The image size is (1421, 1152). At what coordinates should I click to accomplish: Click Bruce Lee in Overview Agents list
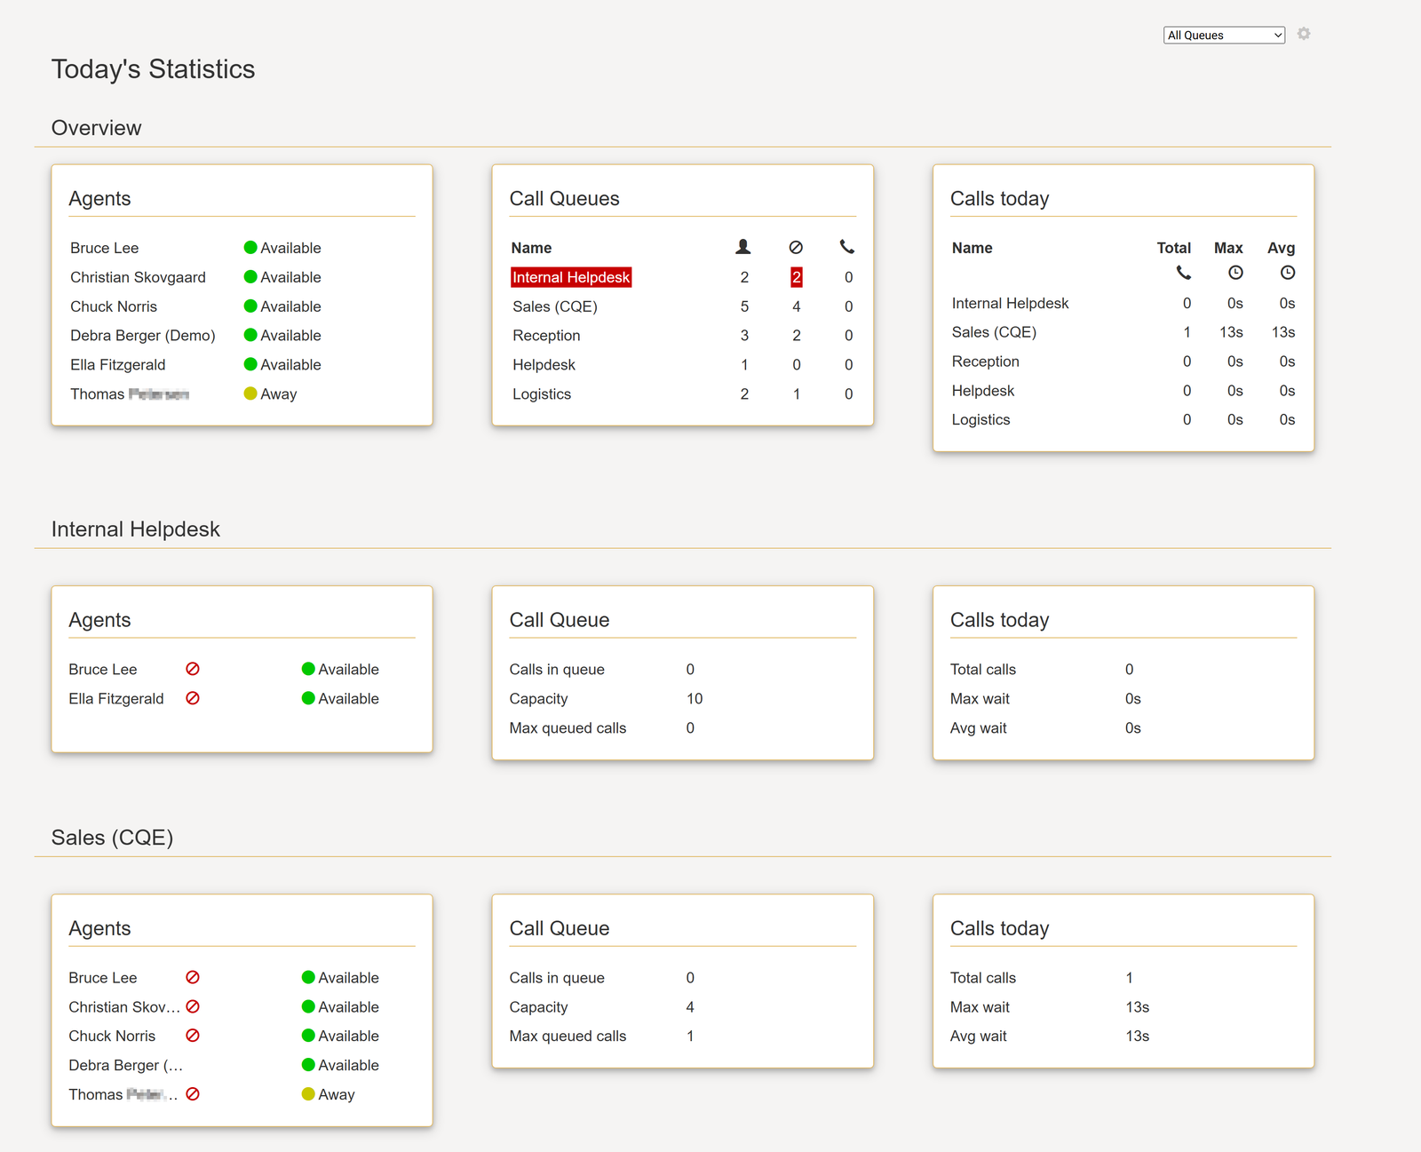pyautogui.click(x=105, y=248)
